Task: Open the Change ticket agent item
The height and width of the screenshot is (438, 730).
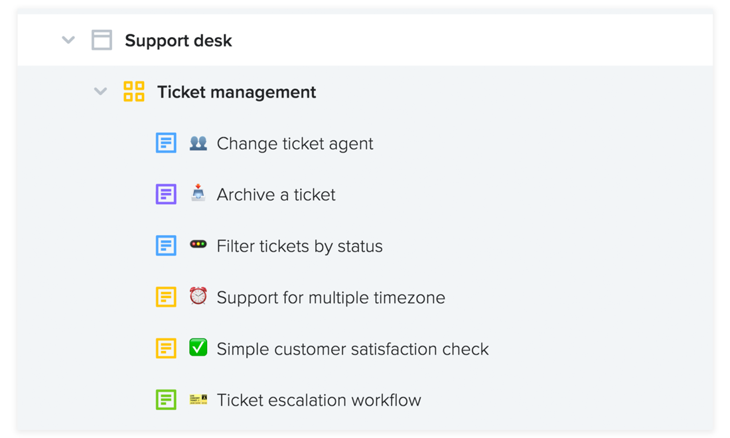Action: 295,144
